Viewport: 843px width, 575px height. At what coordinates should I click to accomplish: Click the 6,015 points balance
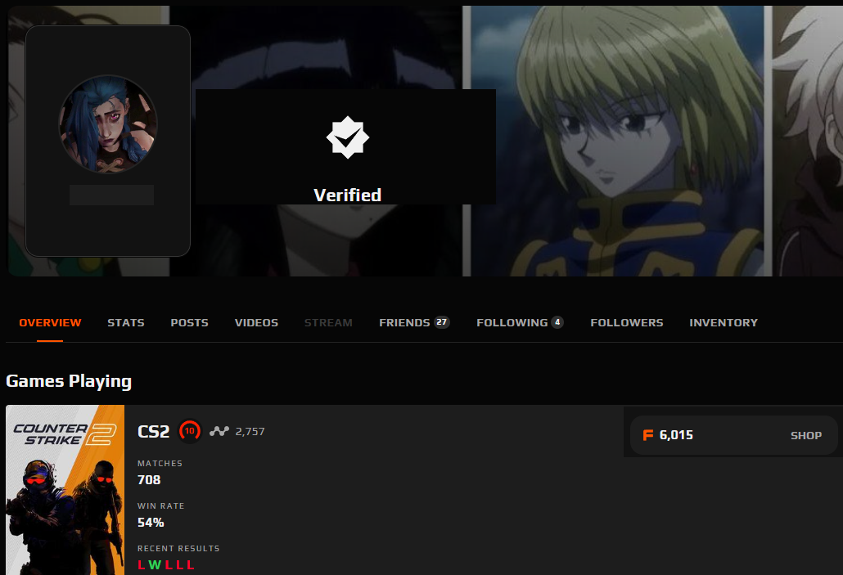coord(676,435)
